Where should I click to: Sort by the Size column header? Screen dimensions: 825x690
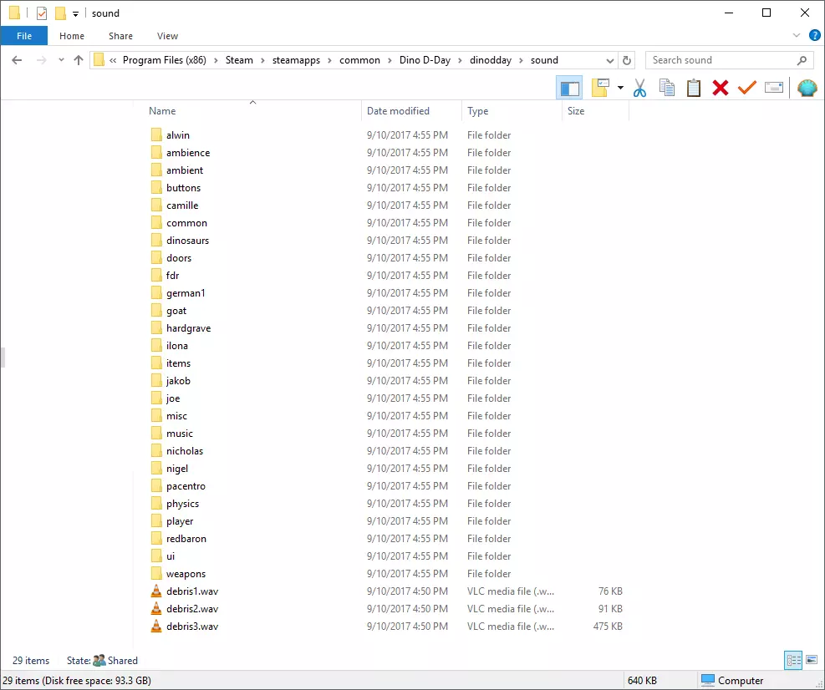[576, 111]
